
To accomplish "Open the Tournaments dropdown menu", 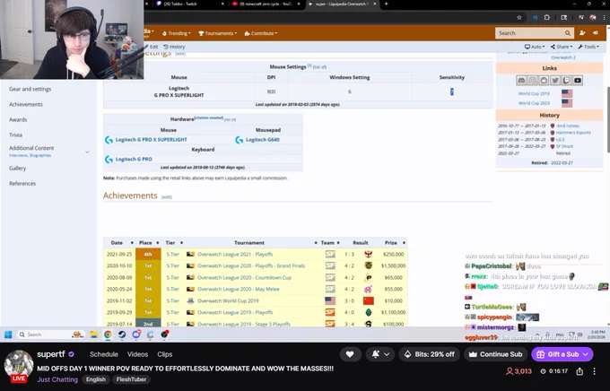I will [218, 33].
